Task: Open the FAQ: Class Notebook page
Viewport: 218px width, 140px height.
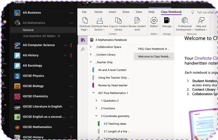Action: point(154,49)
